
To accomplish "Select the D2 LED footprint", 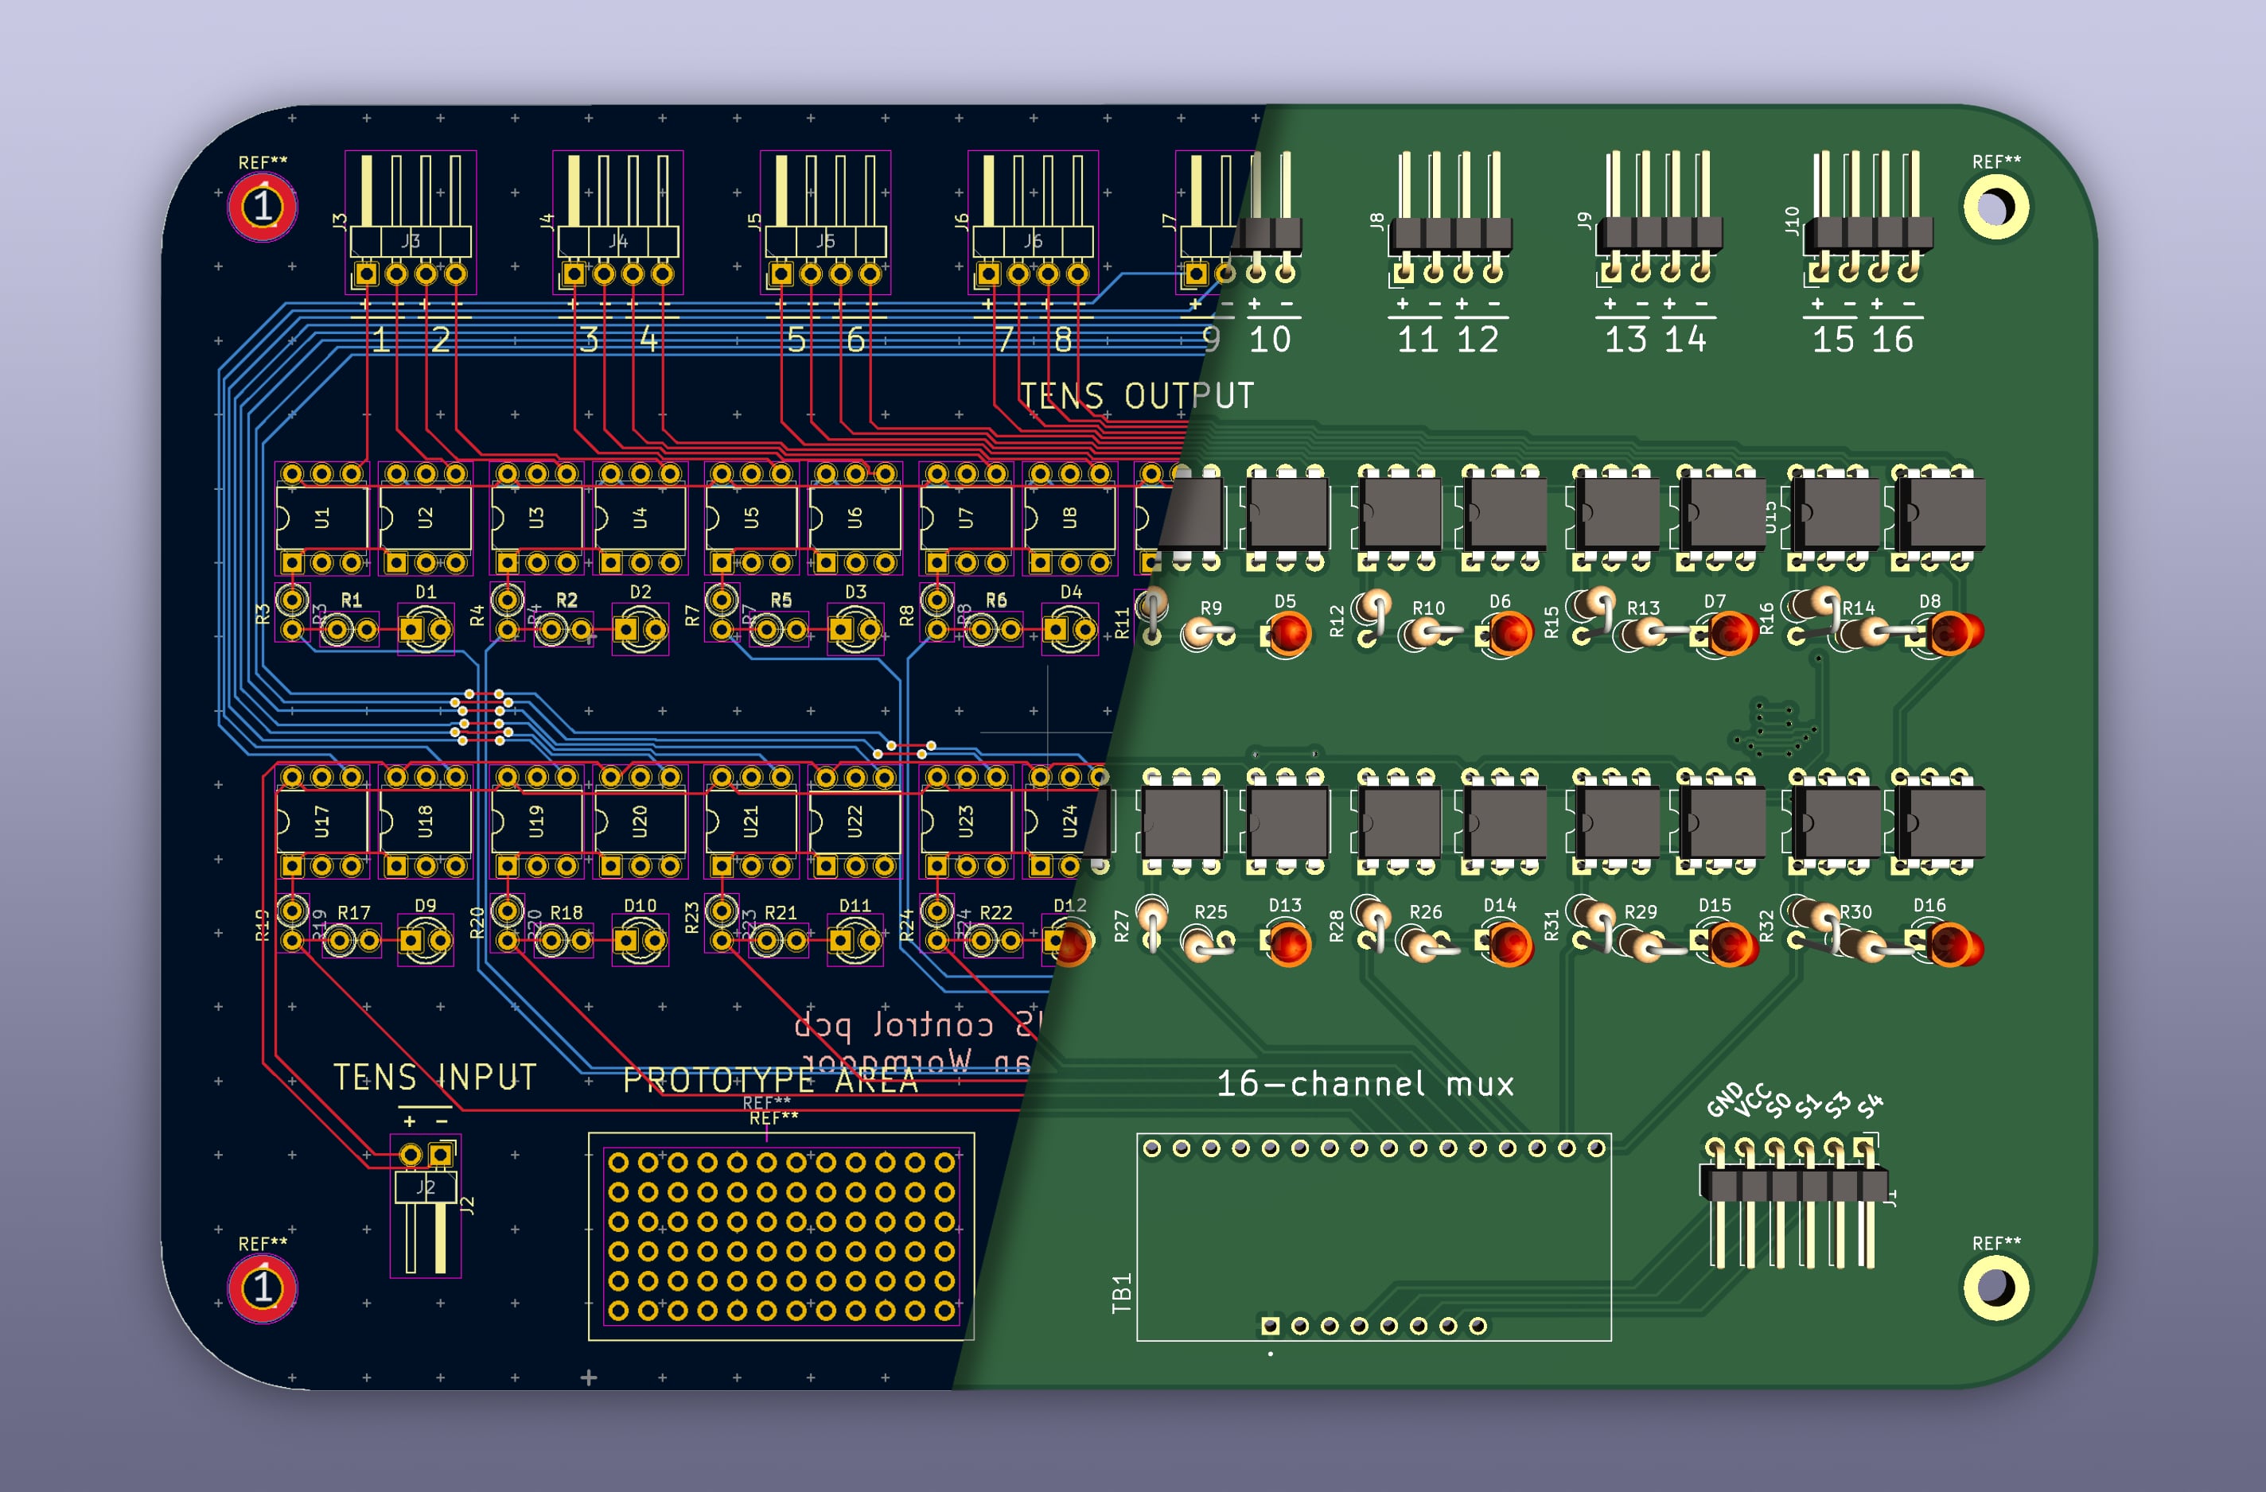I will point(640,629).
